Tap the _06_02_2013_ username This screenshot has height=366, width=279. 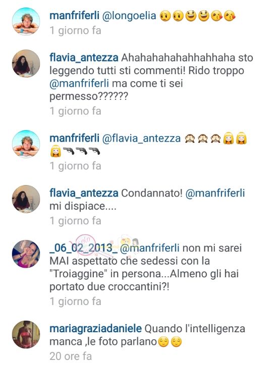[x=84, y=248]
